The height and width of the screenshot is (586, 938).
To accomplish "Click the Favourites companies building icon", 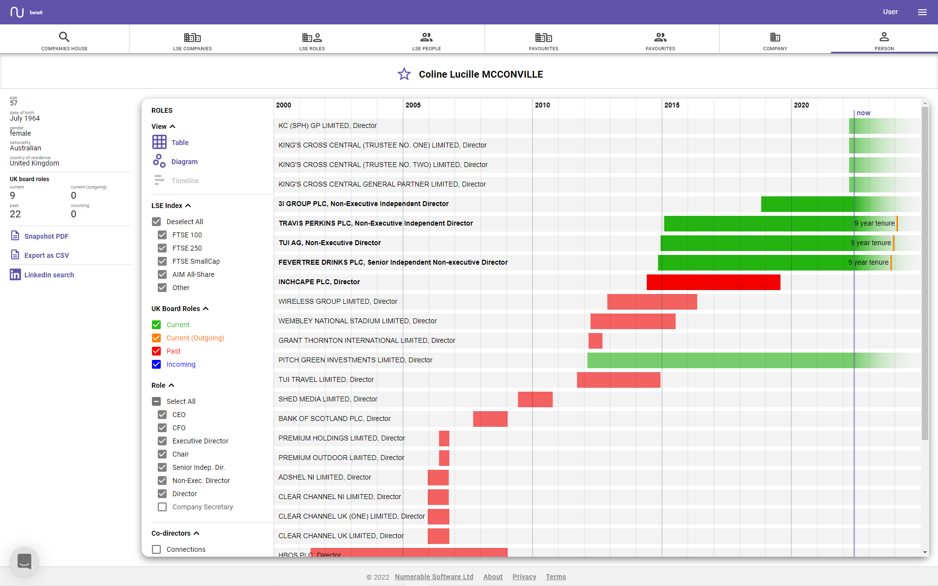I will [x=543, y=37].
